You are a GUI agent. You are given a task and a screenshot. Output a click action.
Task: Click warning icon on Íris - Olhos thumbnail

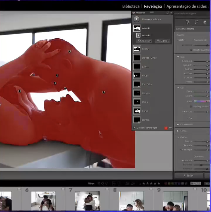[x=139, y=86]
